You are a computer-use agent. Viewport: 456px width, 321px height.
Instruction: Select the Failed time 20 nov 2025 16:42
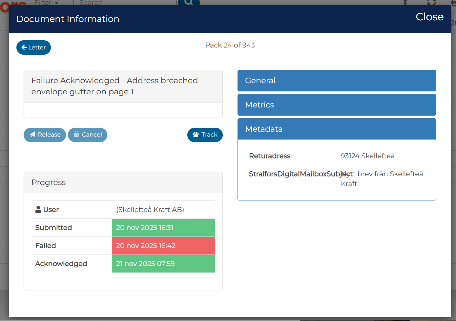(x=163, y=246)
